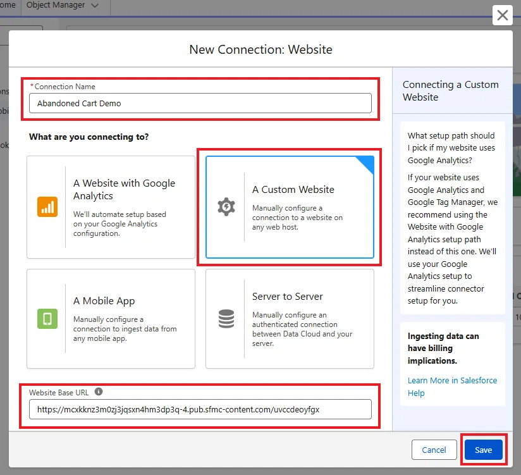
Task: Click the 'What are you connecting to?' heading
Action: click(x=89, y=137)
